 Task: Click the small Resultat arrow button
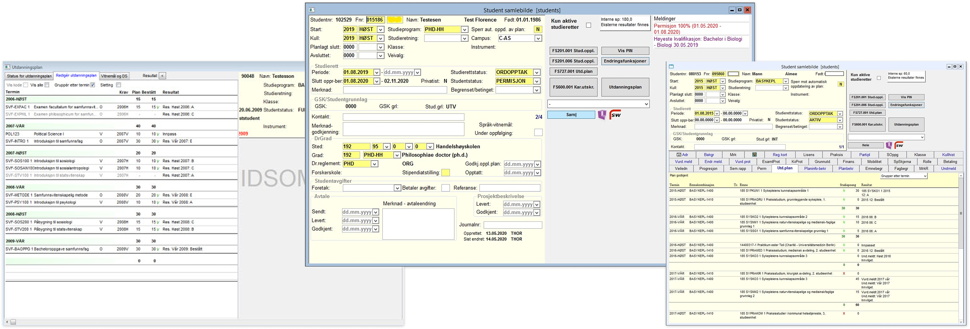pos(162,76)
